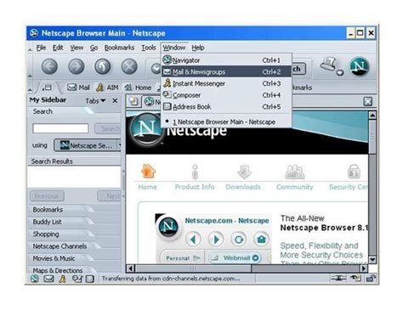
Task: Click the Forward navigation arrow button
Action: pos(77,66)
